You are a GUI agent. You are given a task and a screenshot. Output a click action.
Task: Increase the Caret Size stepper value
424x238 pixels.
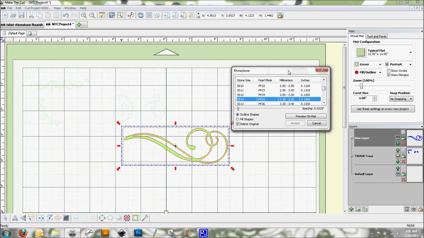pos(375,97)
